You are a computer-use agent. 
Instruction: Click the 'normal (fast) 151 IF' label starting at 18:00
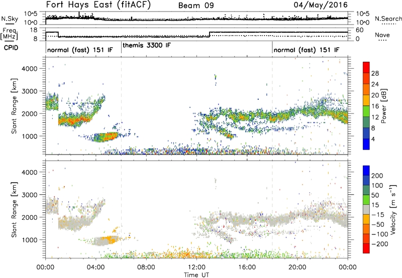pos(307,50)
